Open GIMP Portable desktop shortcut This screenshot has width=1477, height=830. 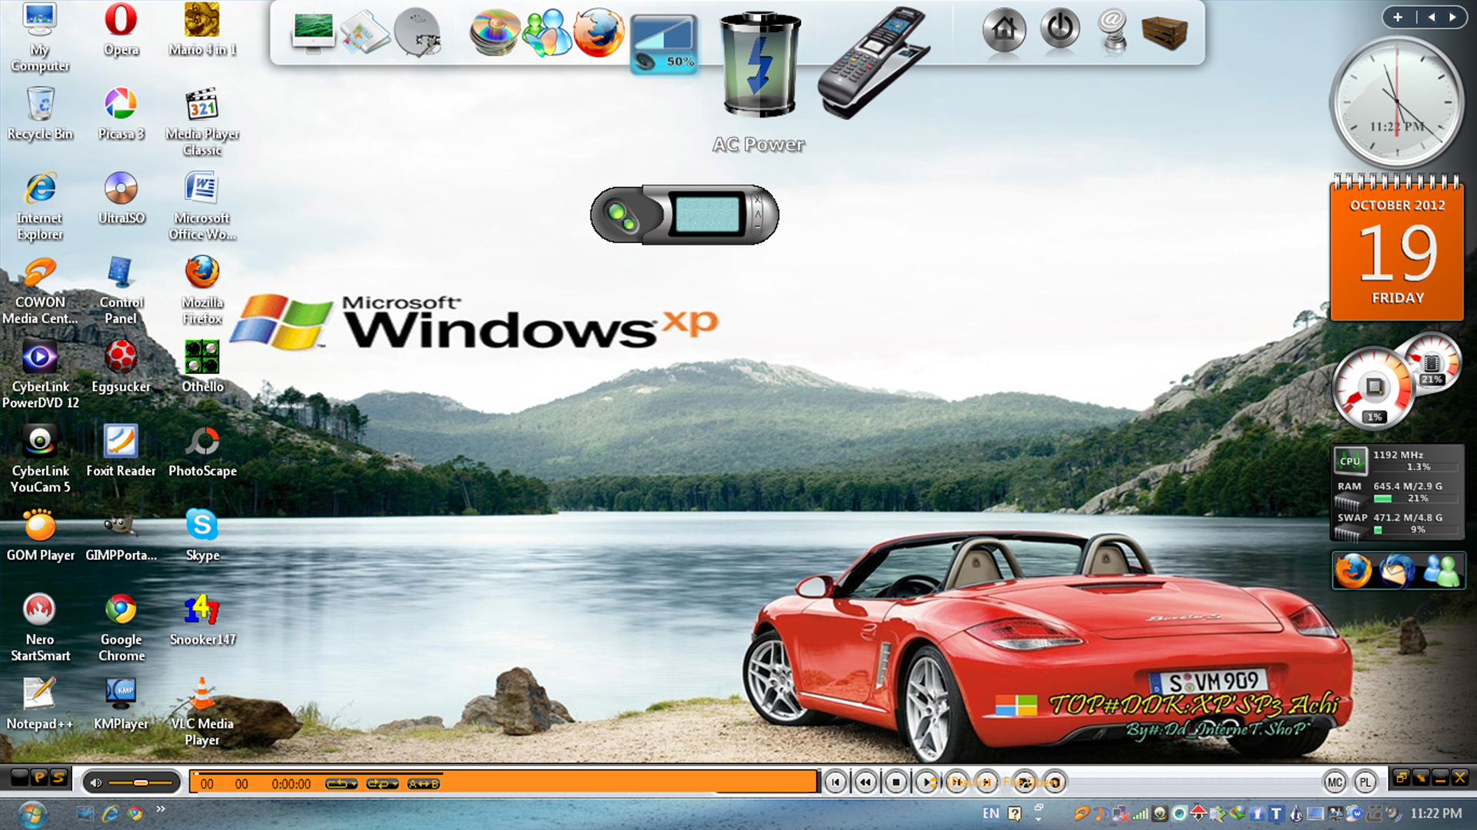121,535
